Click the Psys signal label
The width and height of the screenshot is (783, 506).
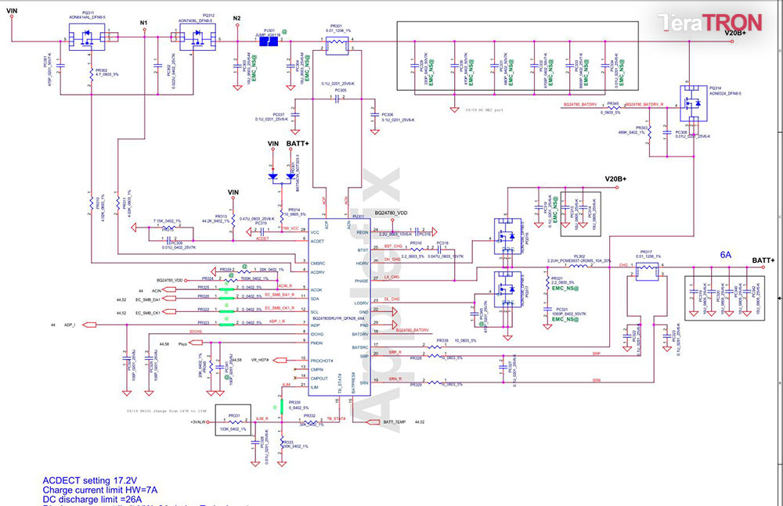[x=182, y=344]
